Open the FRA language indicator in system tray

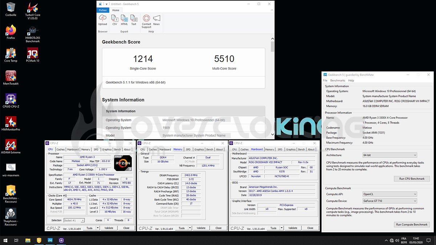404,240
